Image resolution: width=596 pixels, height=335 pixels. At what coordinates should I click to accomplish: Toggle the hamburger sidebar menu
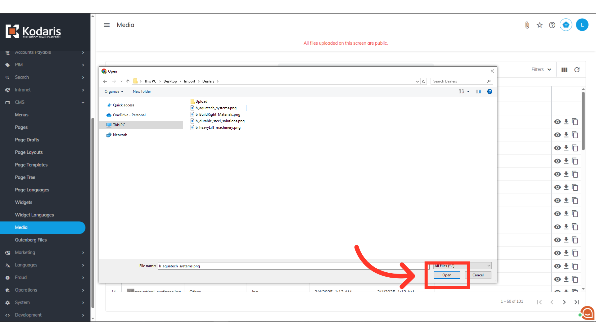coord(106,25)
